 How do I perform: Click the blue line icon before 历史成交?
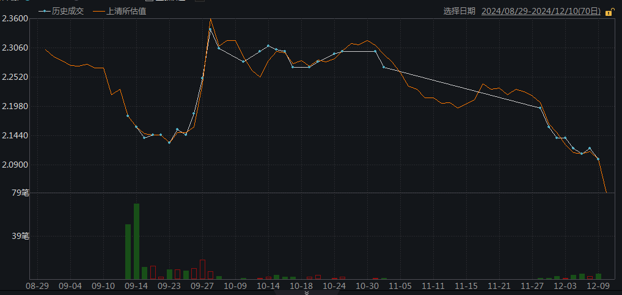pyautogui.click(x=44, y=11)
